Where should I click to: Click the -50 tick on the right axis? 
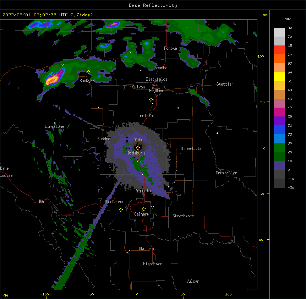click(261, 194)
